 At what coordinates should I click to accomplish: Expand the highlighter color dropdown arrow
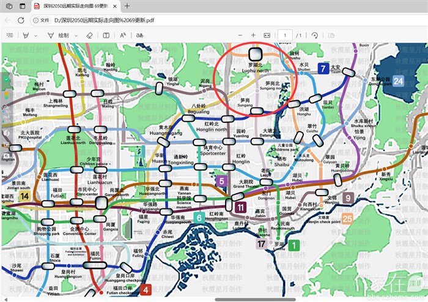click(x=35, y=35)
